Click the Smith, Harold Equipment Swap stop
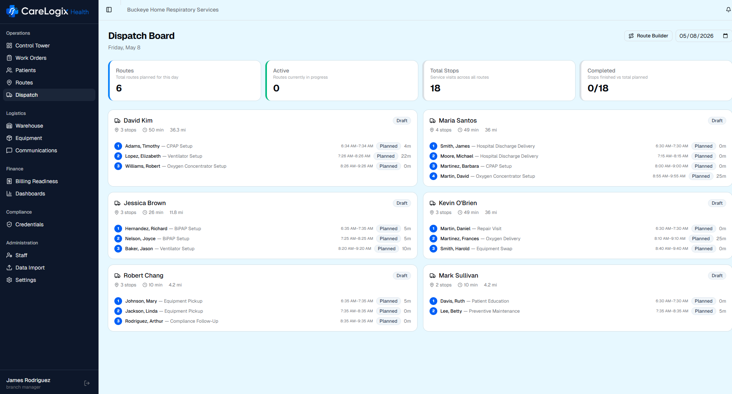Image resolution: width=732 pixels, height=394 pixels. coord(578,249)
